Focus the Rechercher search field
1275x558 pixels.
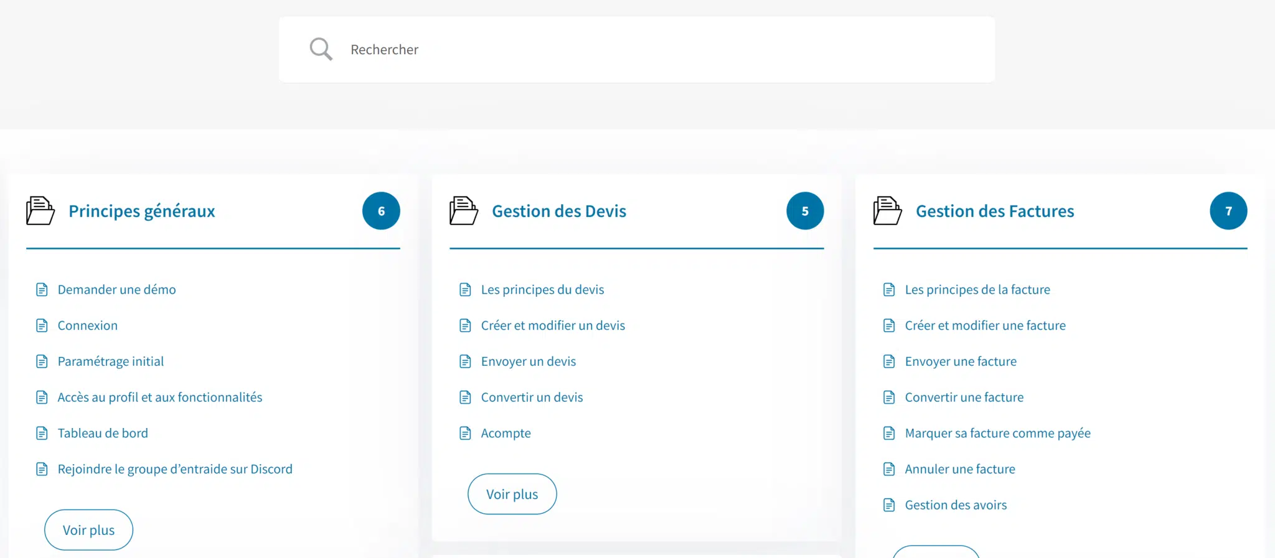click(x=637, y=50)
